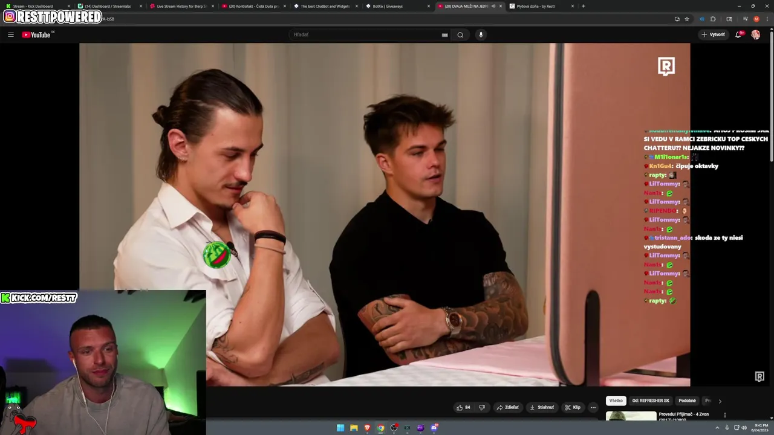Switch to Kontrafakt - Čistá Duša tab
The height and width of the screenshot is (435, 774).
[254, 6]
